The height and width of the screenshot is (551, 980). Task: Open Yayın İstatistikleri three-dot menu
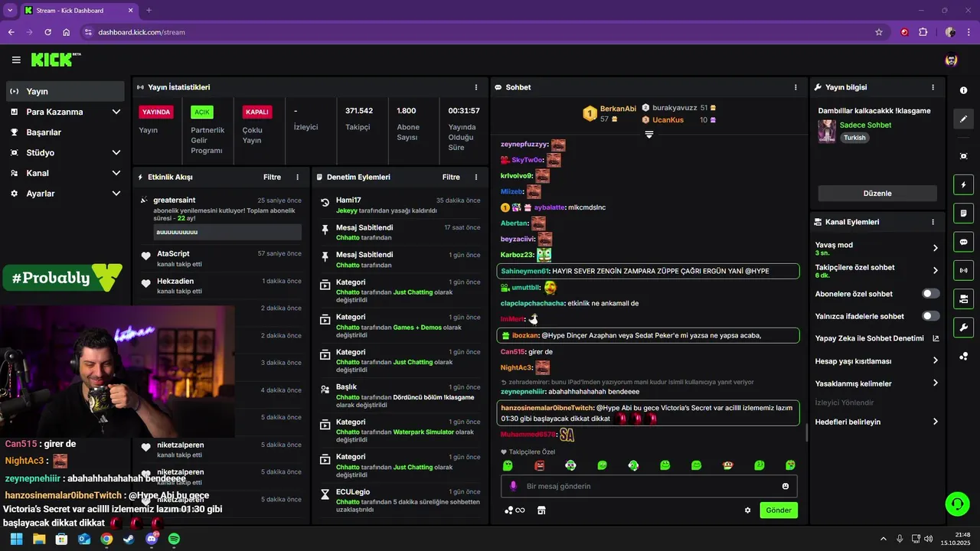[476, 87]
